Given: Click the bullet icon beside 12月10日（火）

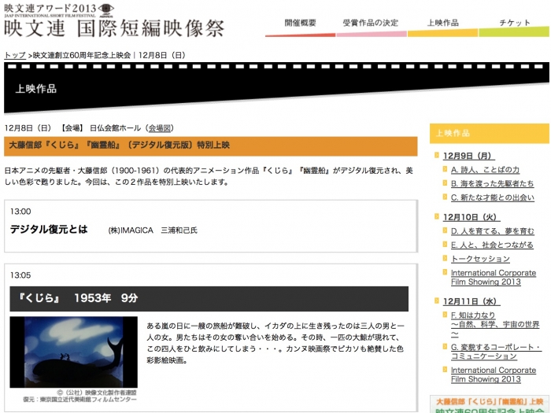Looking at the screenshot, I should 437,216.
